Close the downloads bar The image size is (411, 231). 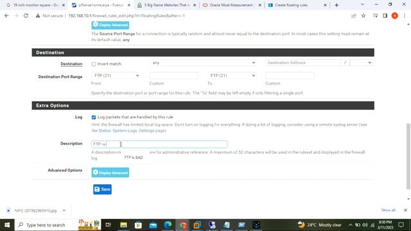pos(405,210)
